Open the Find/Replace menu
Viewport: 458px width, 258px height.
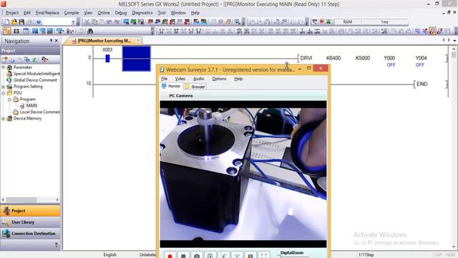[x=47, y=13]
